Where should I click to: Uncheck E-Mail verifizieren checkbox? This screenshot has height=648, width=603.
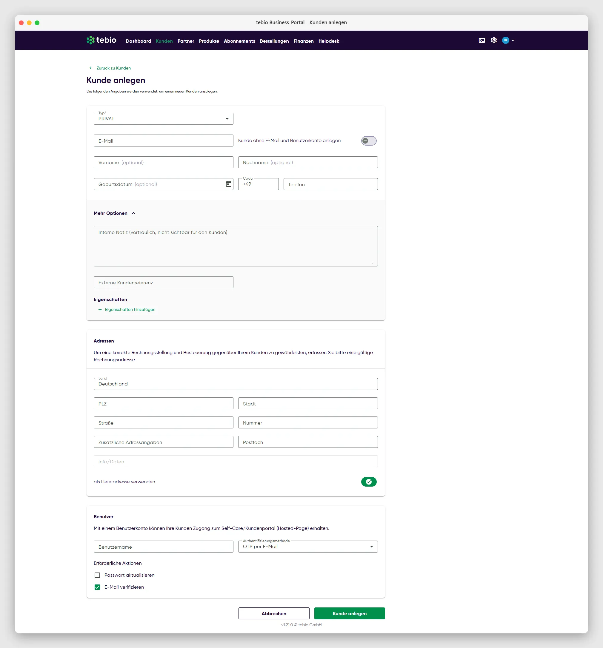(x=97, y=587)
